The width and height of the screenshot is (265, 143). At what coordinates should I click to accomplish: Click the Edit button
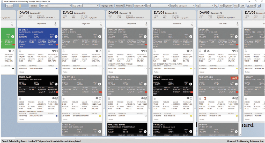coord(242,6)
